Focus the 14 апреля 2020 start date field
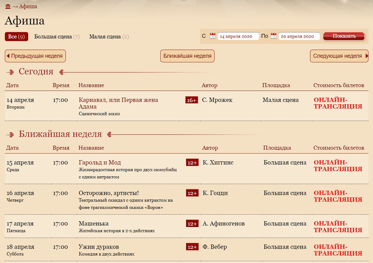Image resolution: width=373 pixels, height=263 pixels. tap(238, 36)
